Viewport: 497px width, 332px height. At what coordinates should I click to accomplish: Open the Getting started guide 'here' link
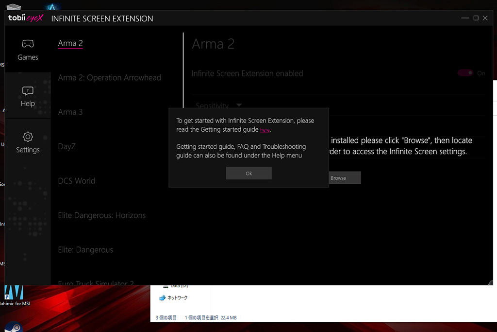click(265, 130)
